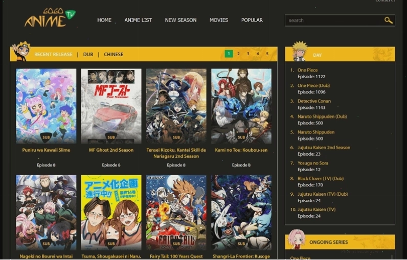Click Fairy Tail: 100 Years Quest title link
Image resolution: width=407 pixels, height=260 pixels.
[176, 256]
